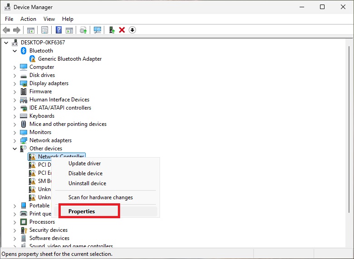
Task: Click the vertical scrollbar thumb
Action: click(x=349, y=129)
